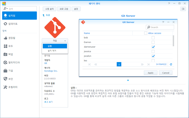The image size is (189, 118).
Task: Open the Synology Inc. publisher link
Action: pos(51,71)
